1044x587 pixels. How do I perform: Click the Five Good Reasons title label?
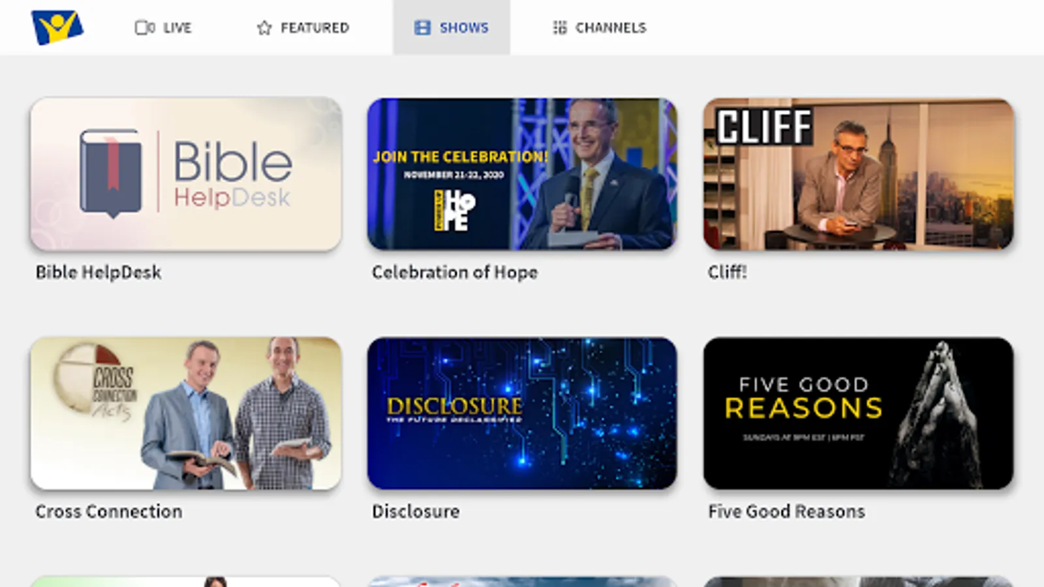pos(786,511)
